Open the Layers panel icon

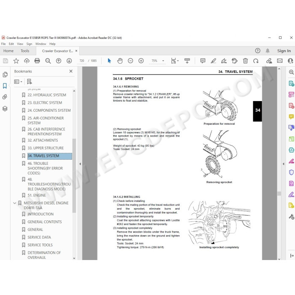tap(5, 109)
